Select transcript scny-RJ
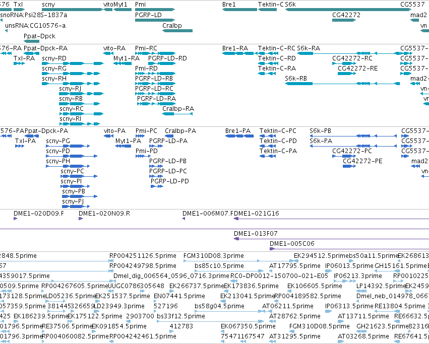The image size is (429, 344). (x=81, y=94)
